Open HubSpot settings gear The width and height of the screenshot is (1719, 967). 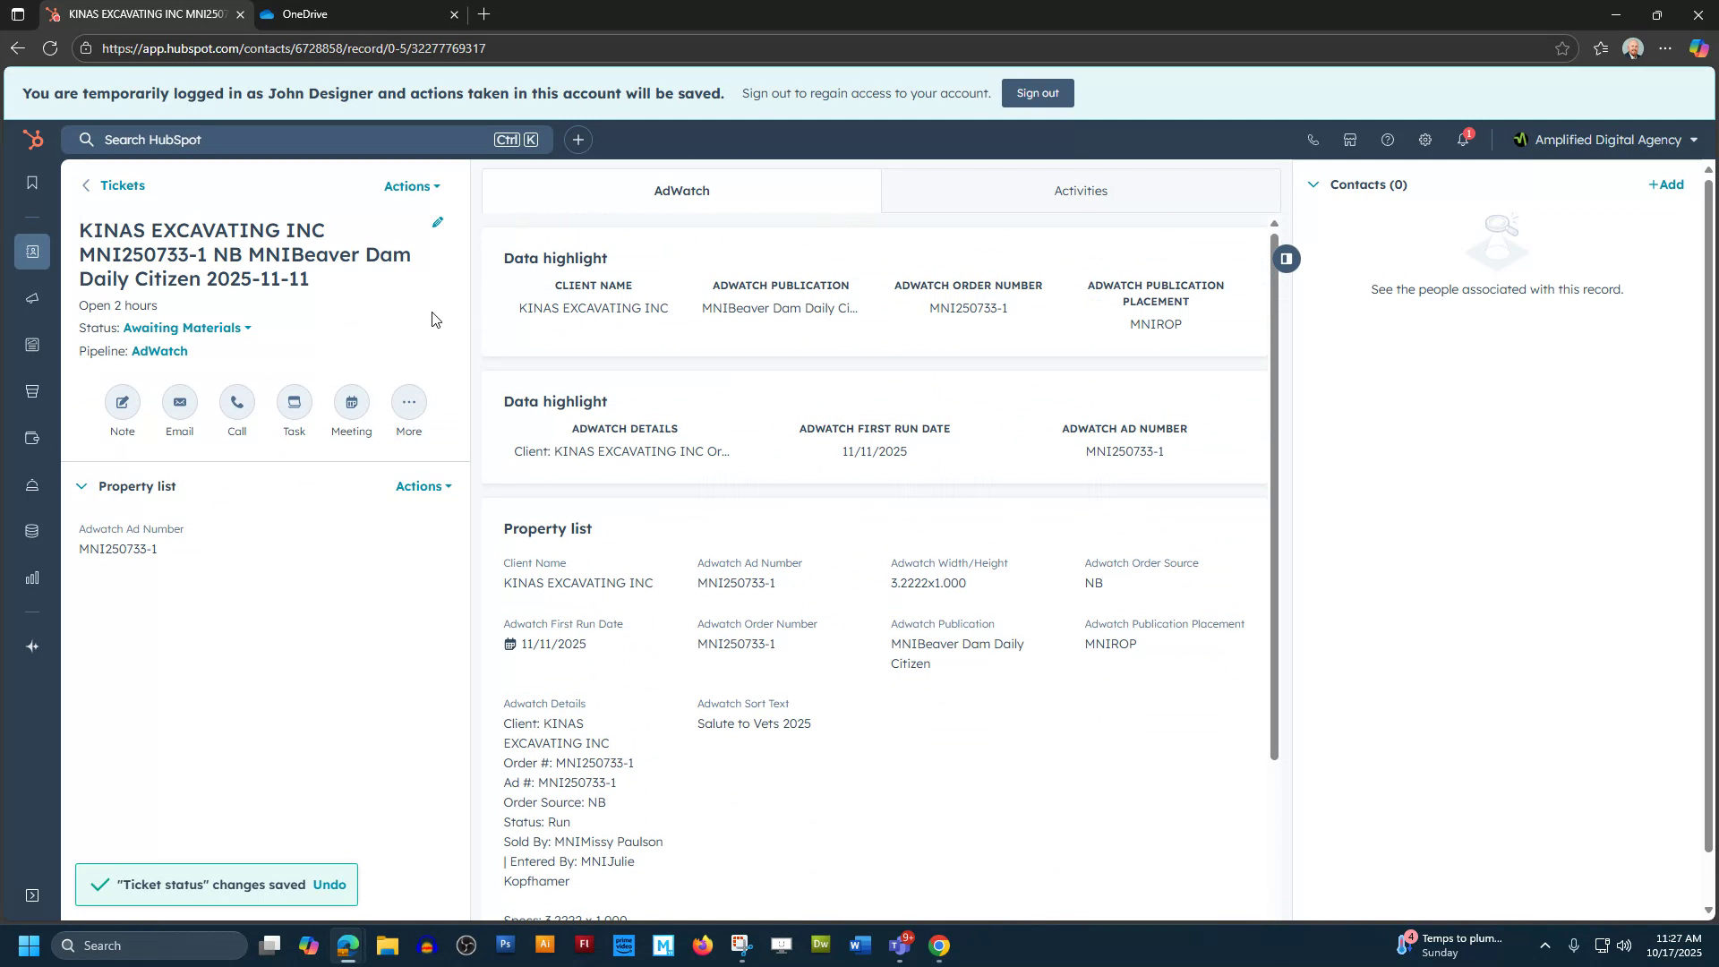coord(1424,140)
